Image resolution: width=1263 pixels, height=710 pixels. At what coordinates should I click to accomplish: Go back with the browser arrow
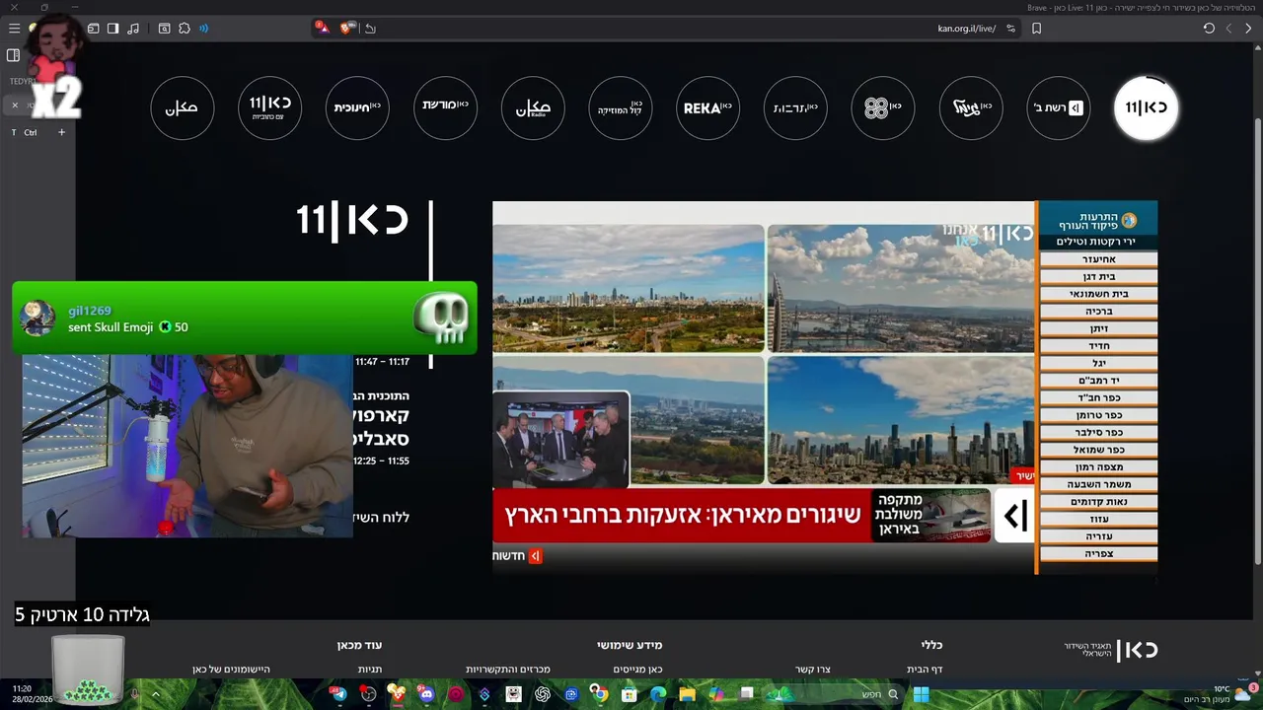1247,29
